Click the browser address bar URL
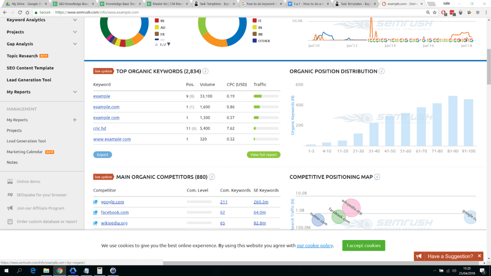The image size is (491, 276). (97, 12)
